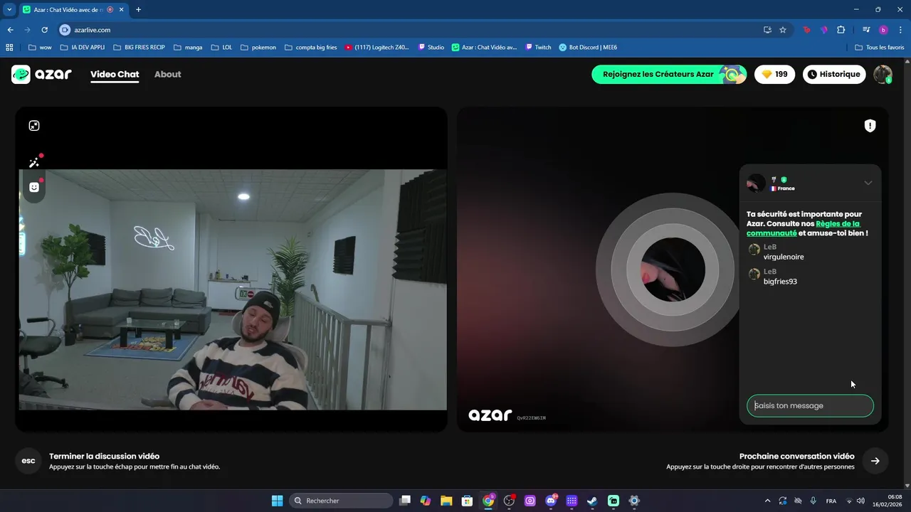Open the Chrome extensions puzzle icon
The height and width of the screenshot is (512, 911).
click(841, 30)
